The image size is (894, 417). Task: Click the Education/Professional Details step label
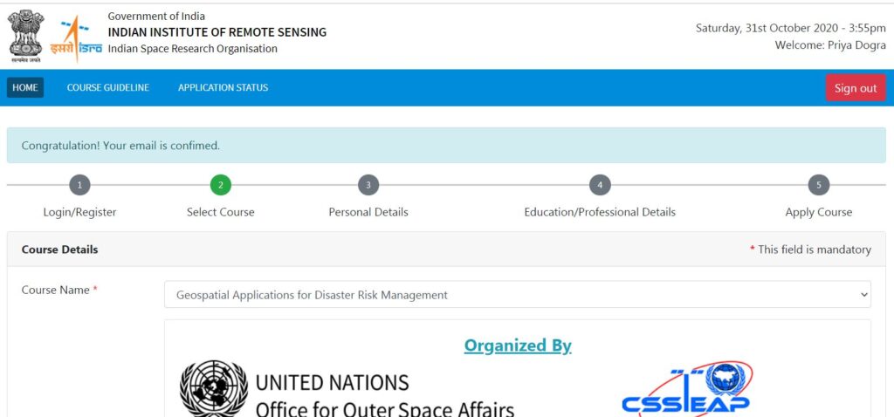(x=600, y=212)
